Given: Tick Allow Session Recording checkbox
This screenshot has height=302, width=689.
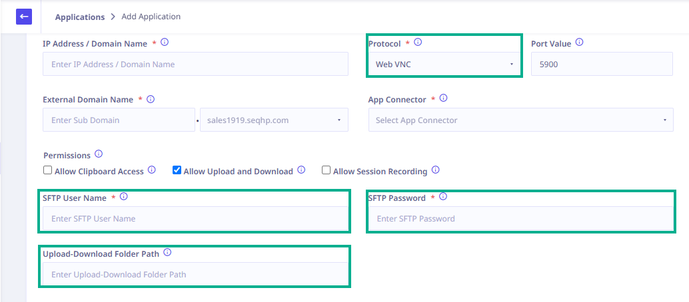Looking at the screenshot, I should point(326,170).
